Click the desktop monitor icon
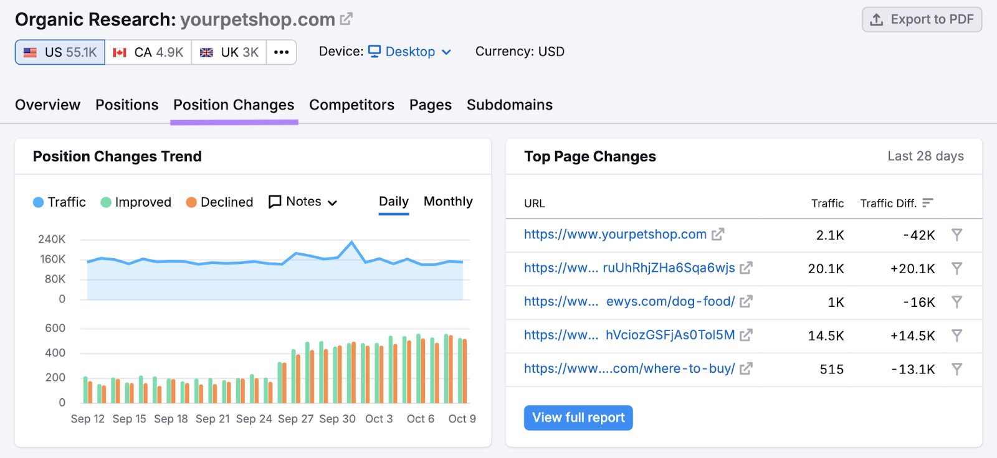Screen dimensions: 997x458 [374, 52]
